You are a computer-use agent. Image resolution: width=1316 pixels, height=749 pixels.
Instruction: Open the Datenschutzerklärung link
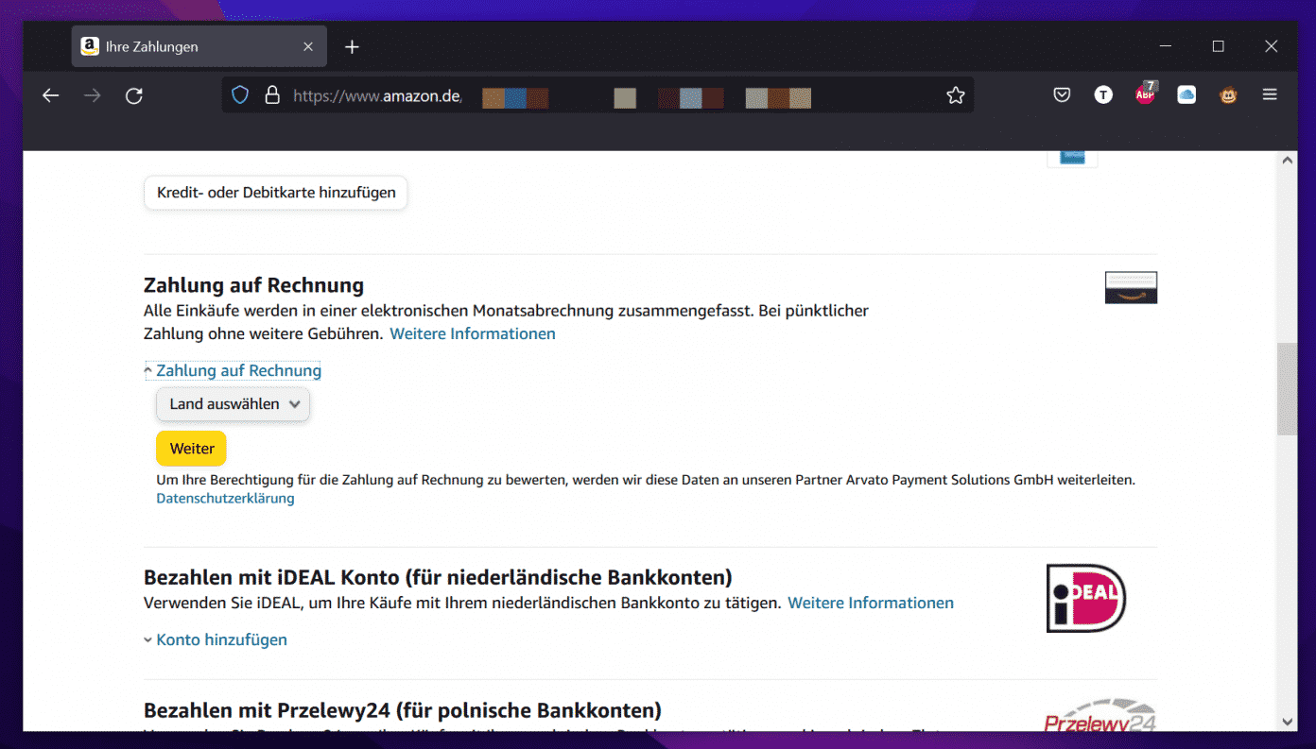pos(225,499)
